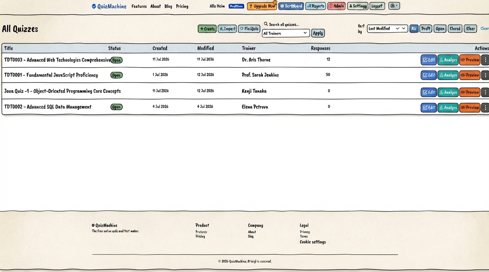The image size is (489, 272).
Task: Click the green Create quiz button
Action: pyautogui.click(x=207, y=29)
